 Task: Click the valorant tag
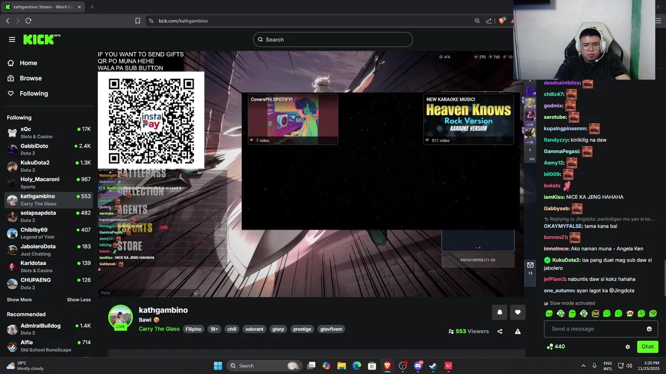tap(254, 329)
